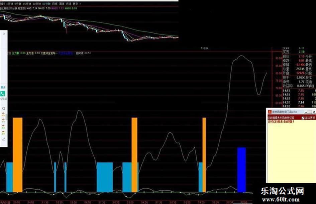The image size is (316, 204).
Task: Expand 更多 period options at top
Action: point(75,4)
